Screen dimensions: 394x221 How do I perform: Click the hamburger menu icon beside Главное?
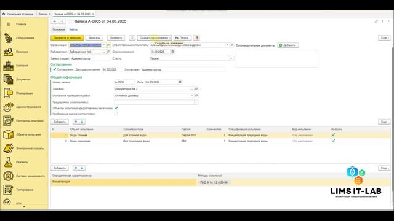[x=8, y=24]
